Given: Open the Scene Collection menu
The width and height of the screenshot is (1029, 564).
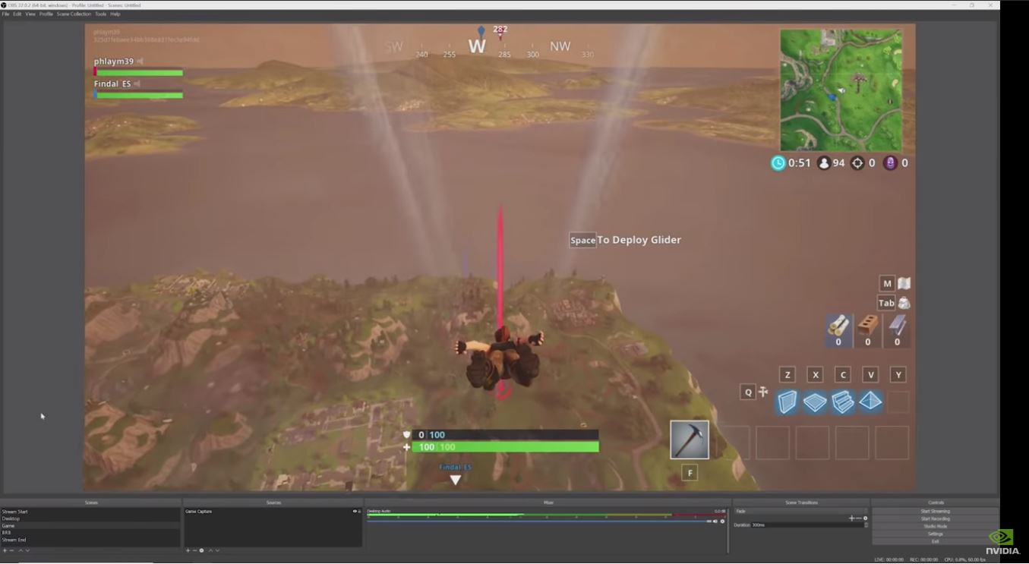Looking at the screenshot, I should coord(74,14).
